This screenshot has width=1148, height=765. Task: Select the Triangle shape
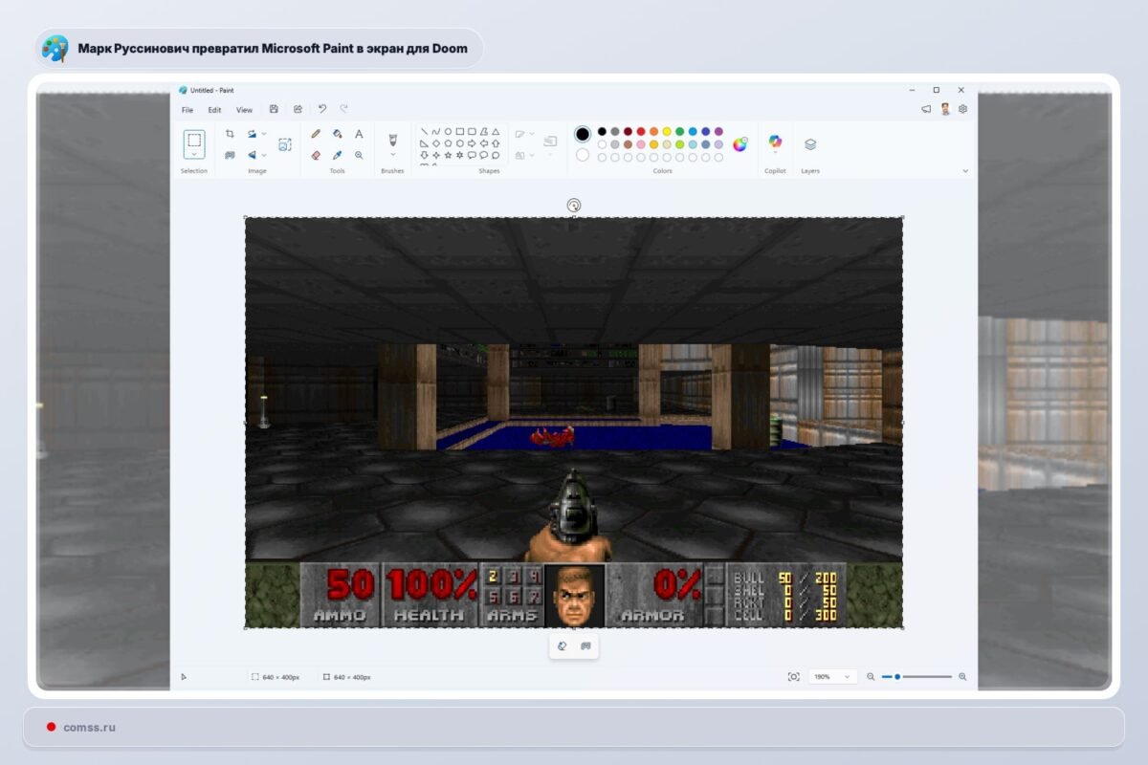tap(496, 132)
